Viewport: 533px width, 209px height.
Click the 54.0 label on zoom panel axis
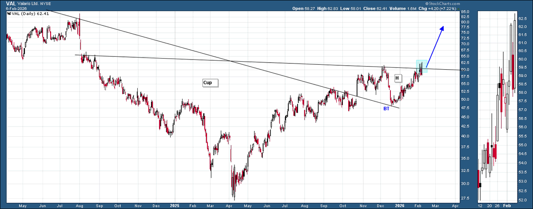coord(523,163)
